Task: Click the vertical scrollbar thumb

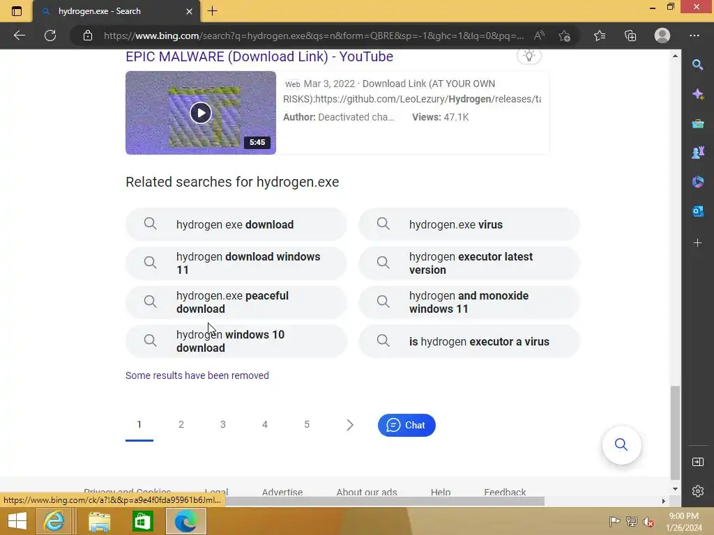Action: coord(675,432)
